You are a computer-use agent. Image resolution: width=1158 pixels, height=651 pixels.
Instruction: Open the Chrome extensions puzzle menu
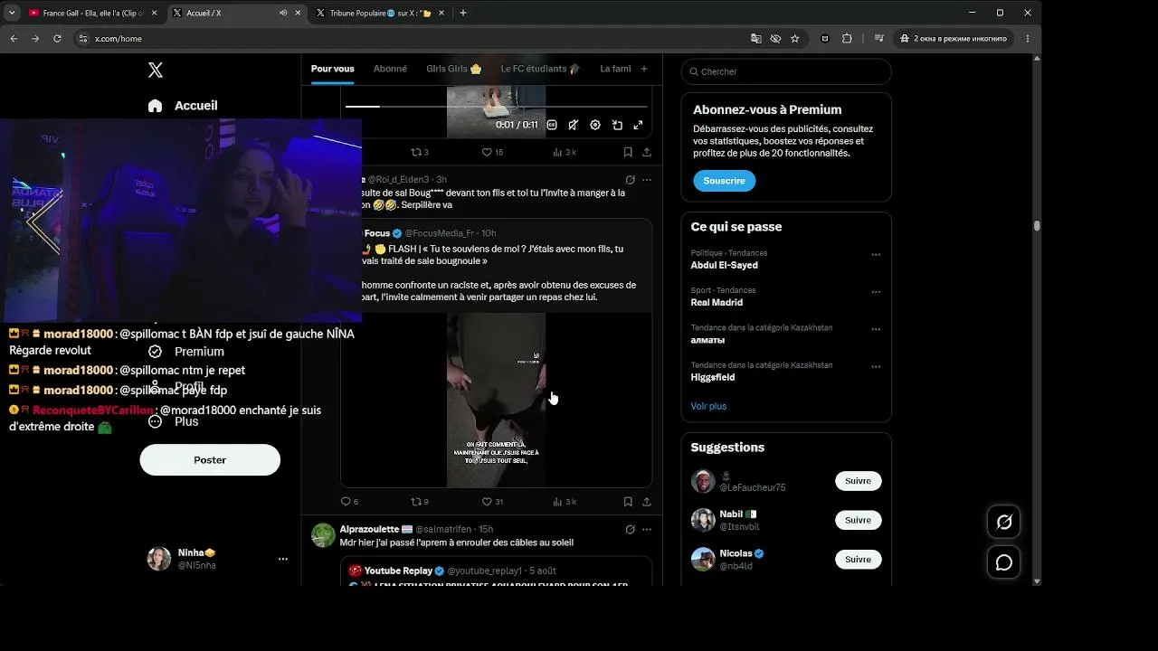[847, 39]
